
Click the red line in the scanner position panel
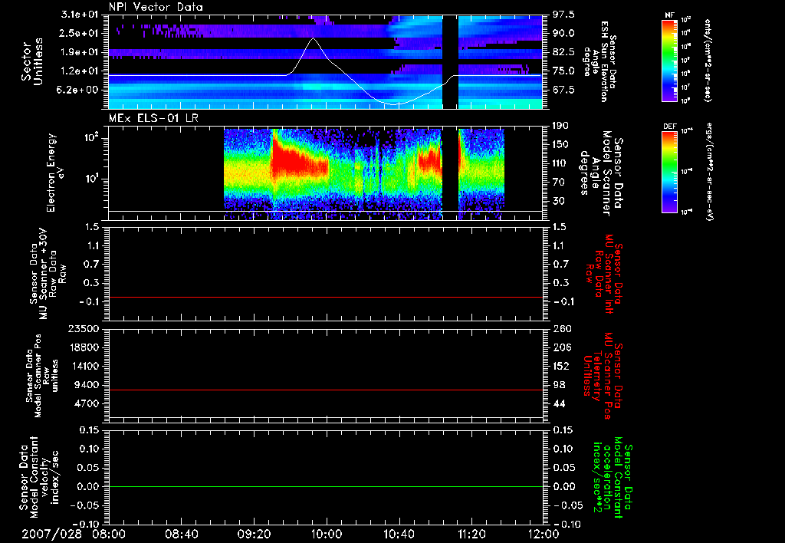pos(326,390)
